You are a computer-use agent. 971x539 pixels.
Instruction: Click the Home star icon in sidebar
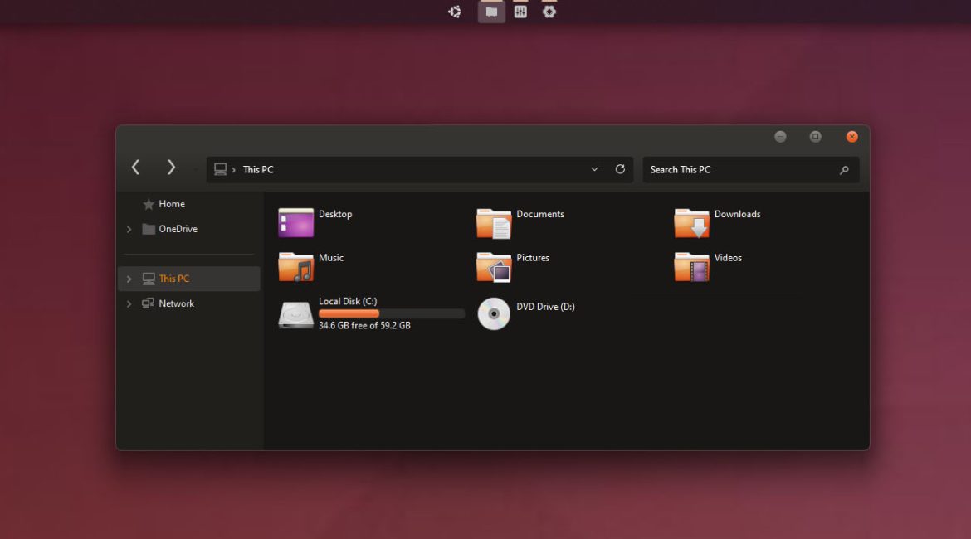point(148,204)
